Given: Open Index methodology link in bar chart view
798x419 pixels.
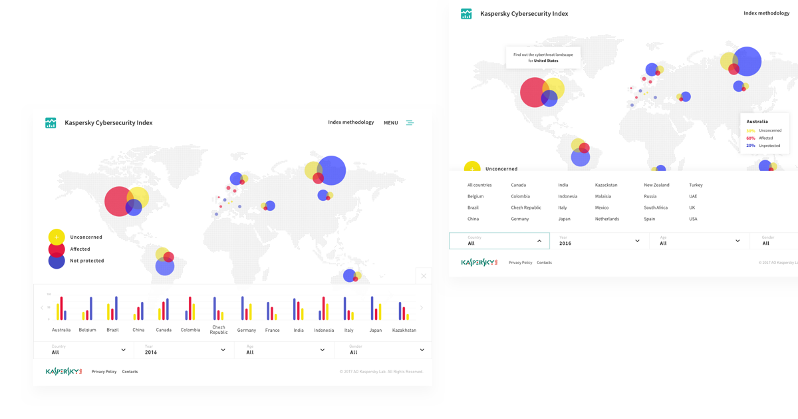Looking at the screenshot, I should click(x=351, y=122).
